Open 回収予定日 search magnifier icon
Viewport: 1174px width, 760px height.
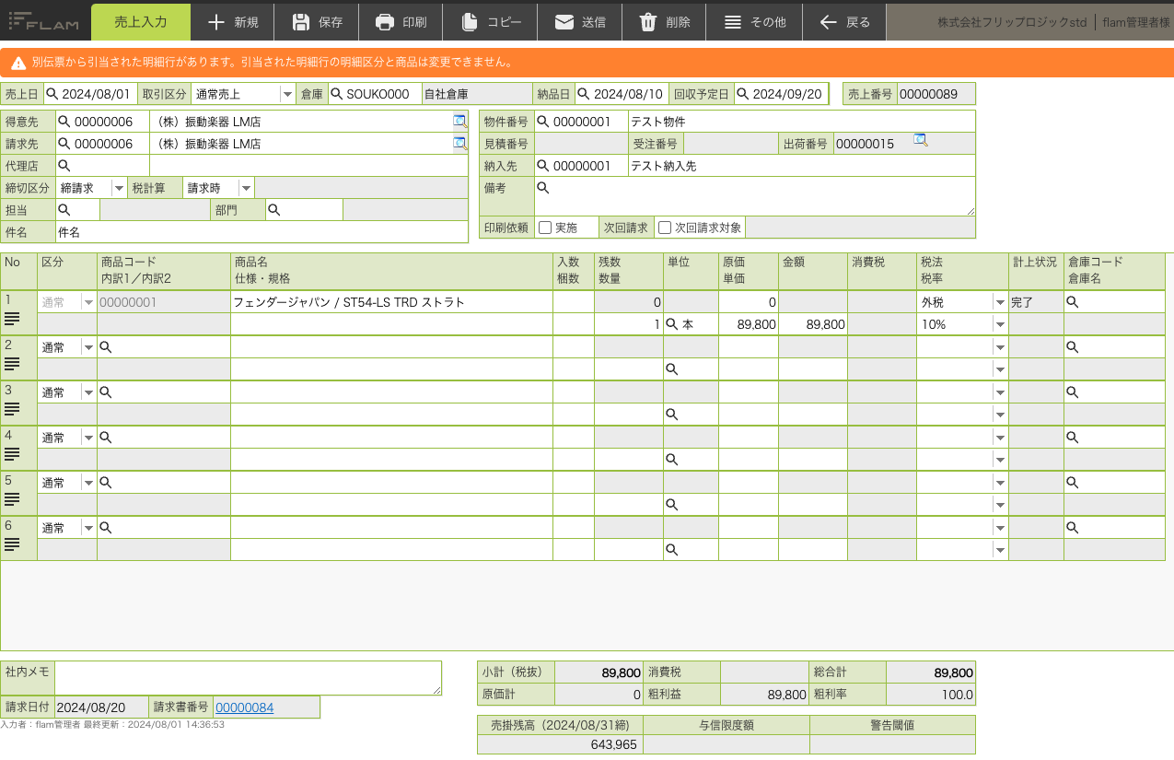click(x=742, y=94)
